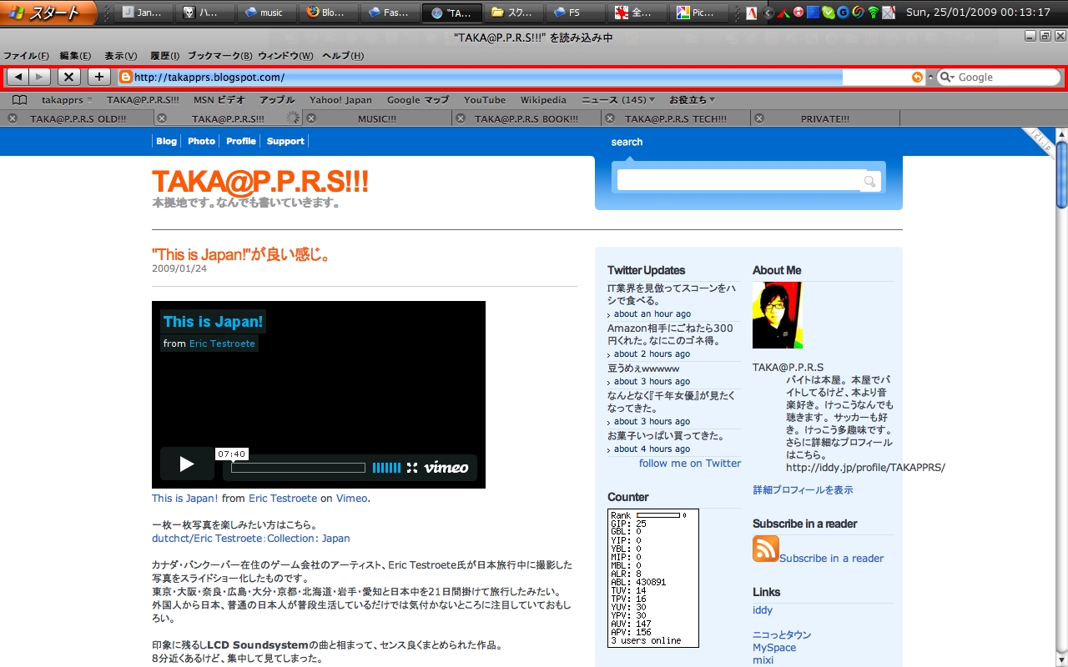Switch to the PRIVATE!!! tab
Image resolution: width=1068 pixels, height=667 pixels.
(825, 118)
